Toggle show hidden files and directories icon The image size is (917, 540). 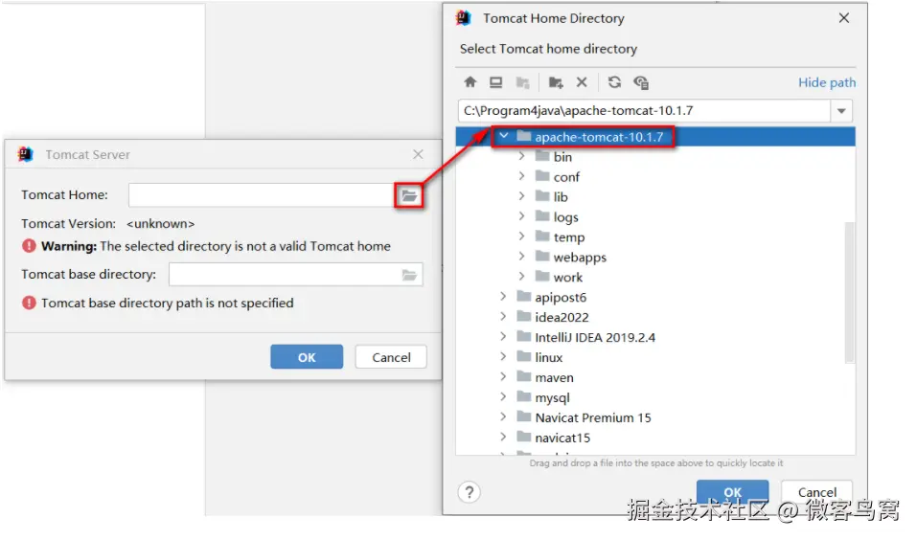click(x=641, y=82)
